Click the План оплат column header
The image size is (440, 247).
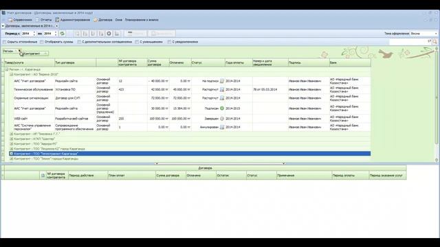pos(131,176)
